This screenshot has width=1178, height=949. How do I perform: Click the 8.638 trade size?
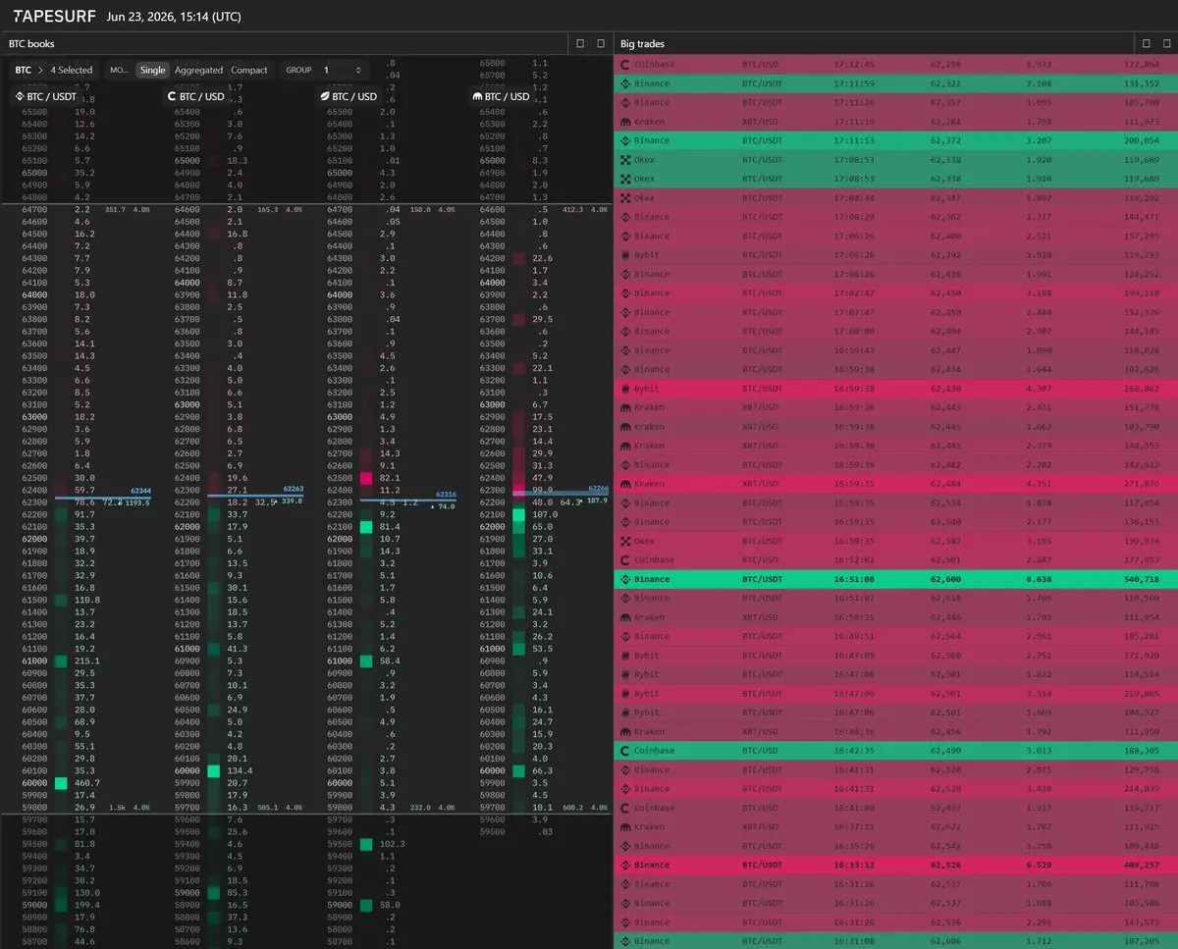[x=1039, y=579]
